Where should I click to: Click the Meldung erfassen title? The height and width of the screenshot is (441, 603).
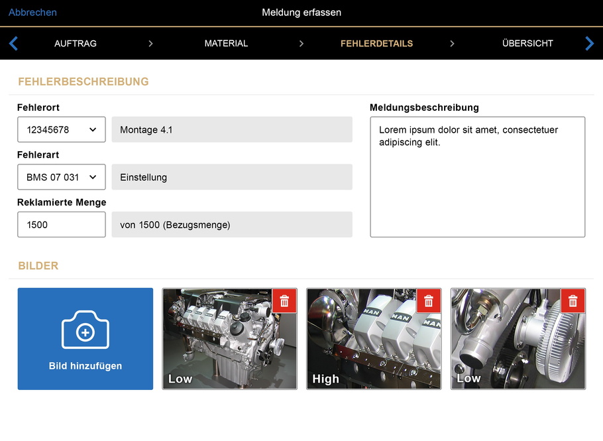pyautogui.click(x=301, y=13)
